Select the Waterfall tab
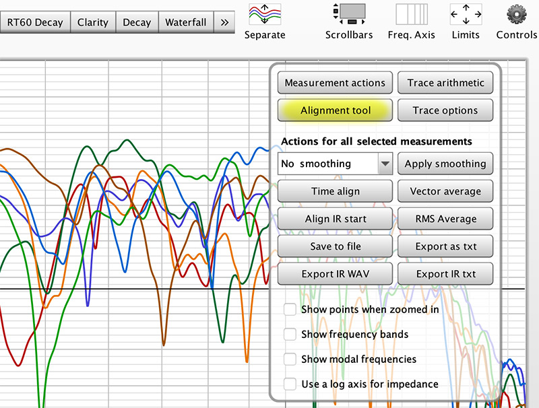This screenshot has width=539, height=408. pyautogui.click(x=186, y=22)
